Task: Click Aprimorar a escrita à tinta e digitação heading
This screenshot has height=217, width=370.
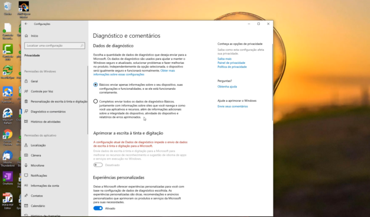Action: click(128, 133)
